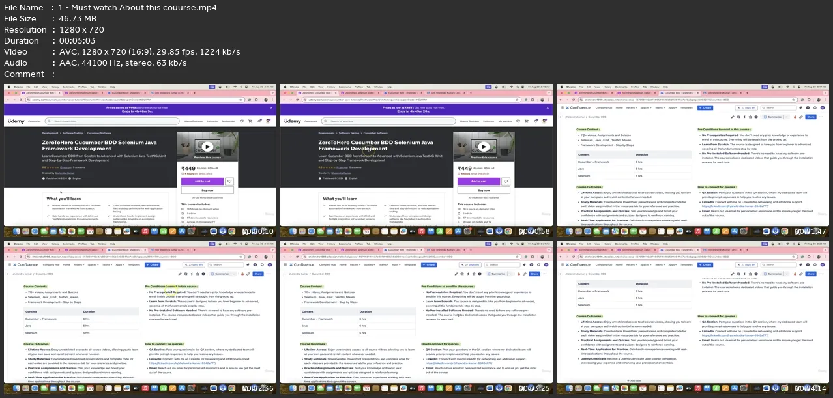Expand Recent dropdown in 0:01:47 frame
The width and height of the screenshot is (833, 398).
(x=632, y=107)
